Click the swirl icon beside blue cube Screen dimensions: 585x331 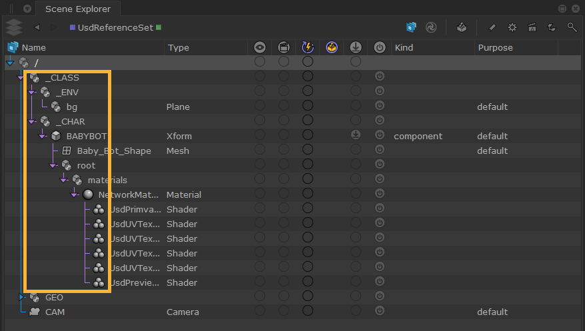pyautogui.click(x=431, y=27)
